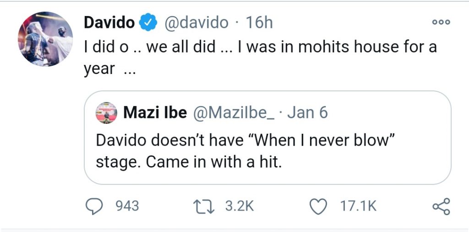Click the text "stage. Came in with a hit."
The height and width of the screenshot is (232, 469).
187,162
